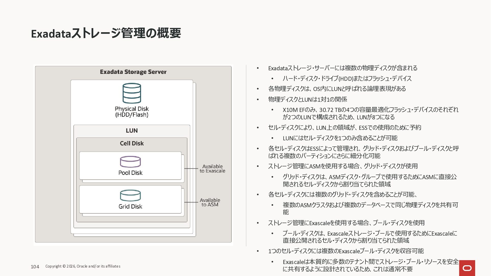The width and height of the screenshot is (491, 276).
Task: Click the last bullet about Exascaleプール・ディスク収容
Action: click(x=346, y=251)
